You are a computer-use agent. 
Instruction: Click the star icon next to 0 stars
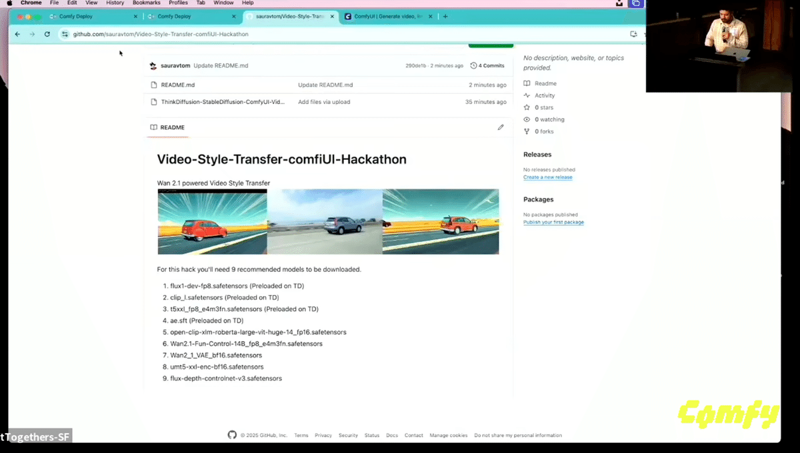tap(527, 107)
